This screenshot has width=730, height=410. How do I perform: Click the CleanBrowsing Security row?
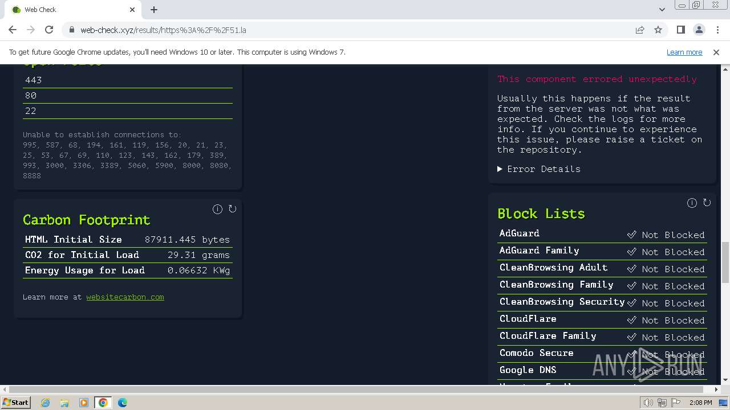(x=602, y=302)
